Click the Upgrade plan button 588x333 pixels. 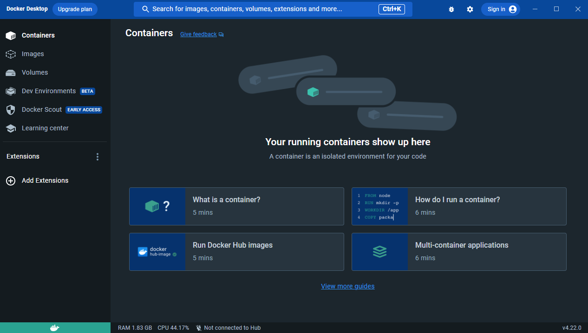(x=75, y=9)
